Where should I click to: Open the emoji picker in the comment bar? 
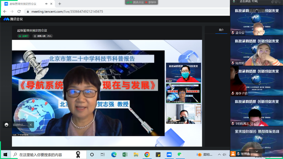coord(6,125)
